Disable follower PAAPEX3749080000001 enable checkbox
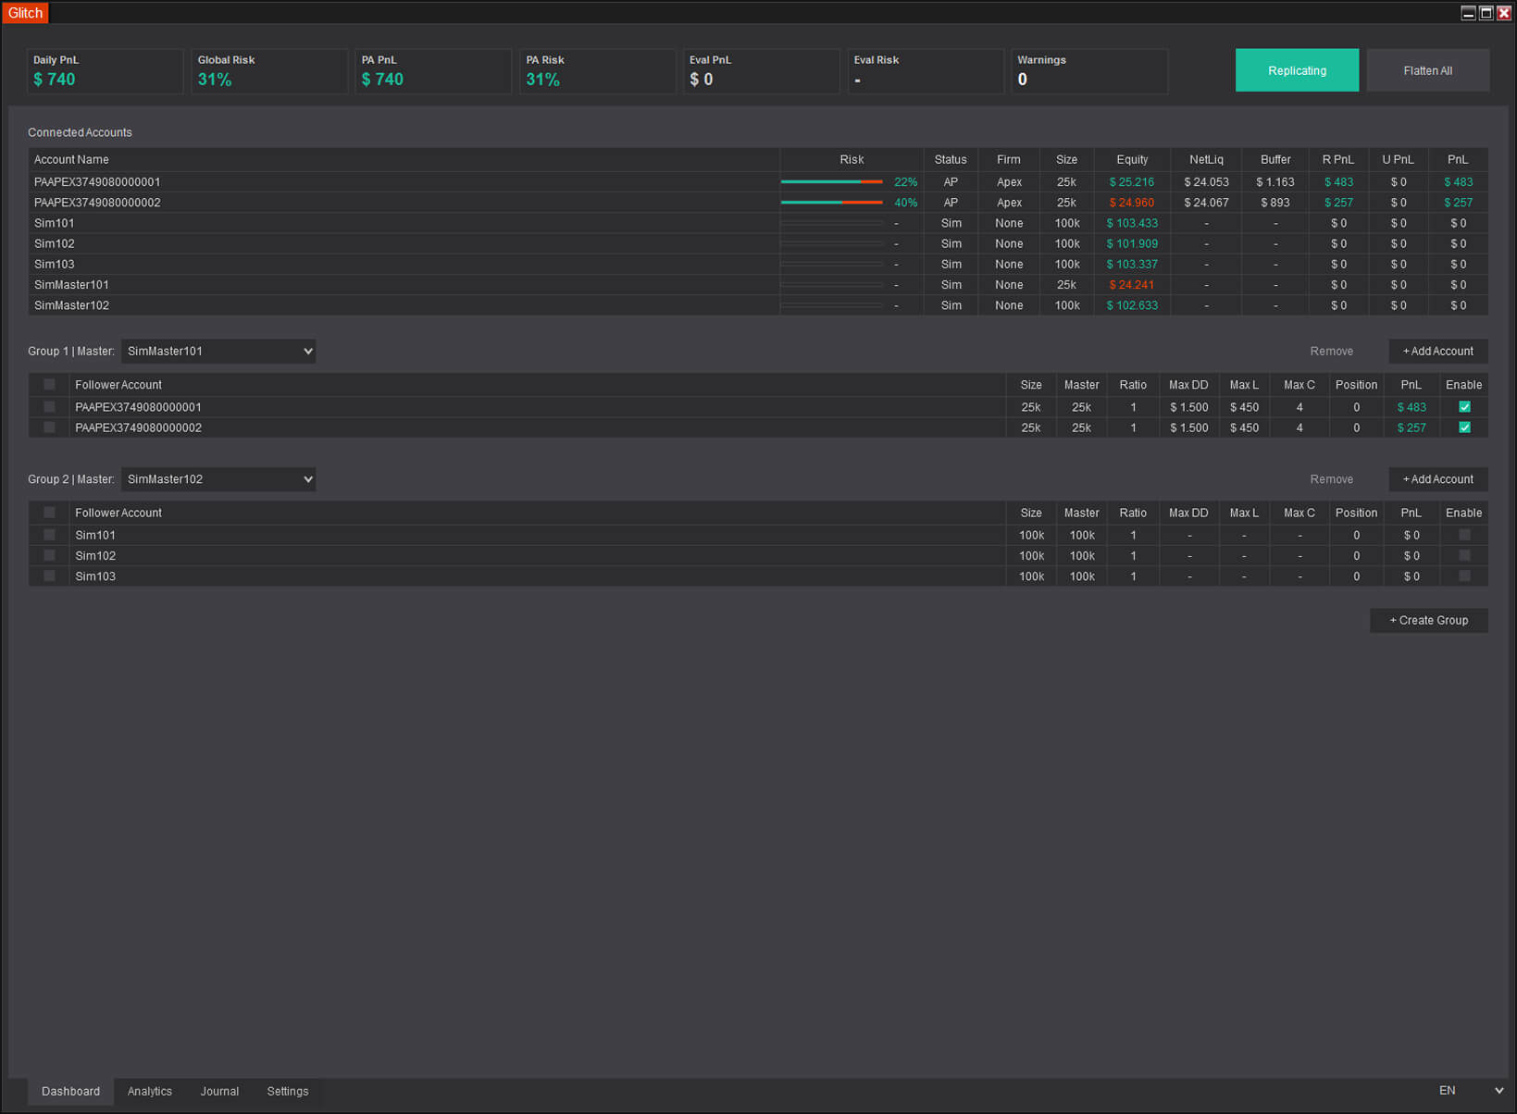This screenshot has height=1114, width=1517. coord(1463,407)
